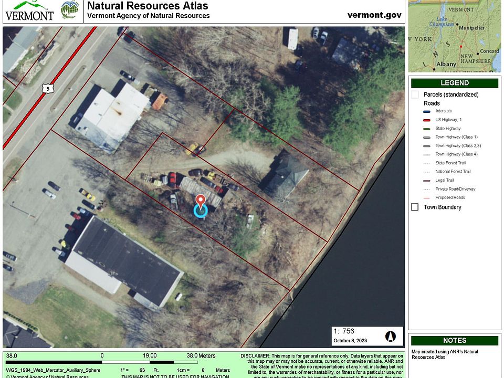Click the Town Boundary legend box
504x378 pixels.
pos(415,207)
